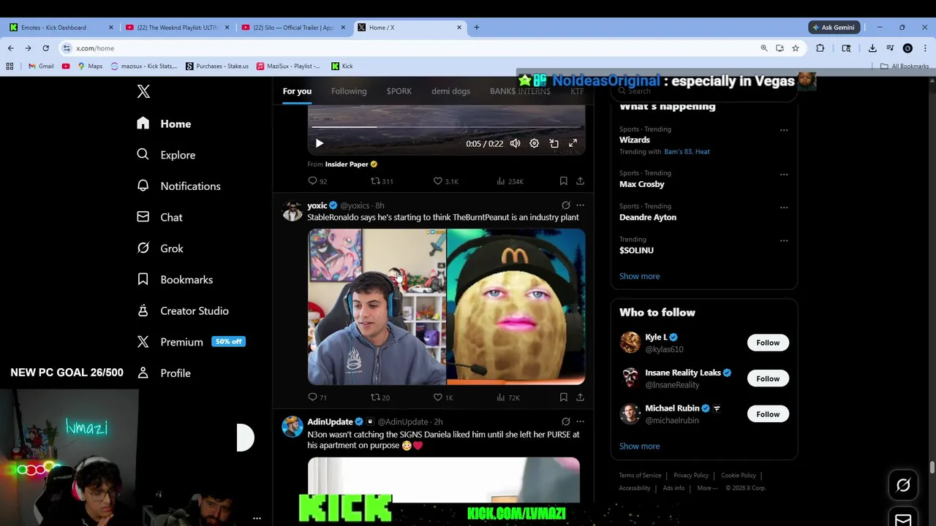Image resolution: width=936 pixels, height=526 pixels.
Task: Switch to the Following tab
Action: (x=349, y=91)
